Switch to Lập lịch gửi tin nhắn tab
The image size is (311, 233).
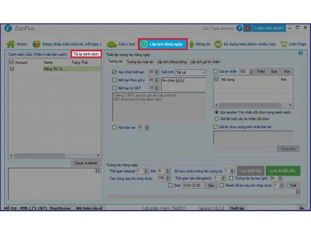tap(205, 62)
